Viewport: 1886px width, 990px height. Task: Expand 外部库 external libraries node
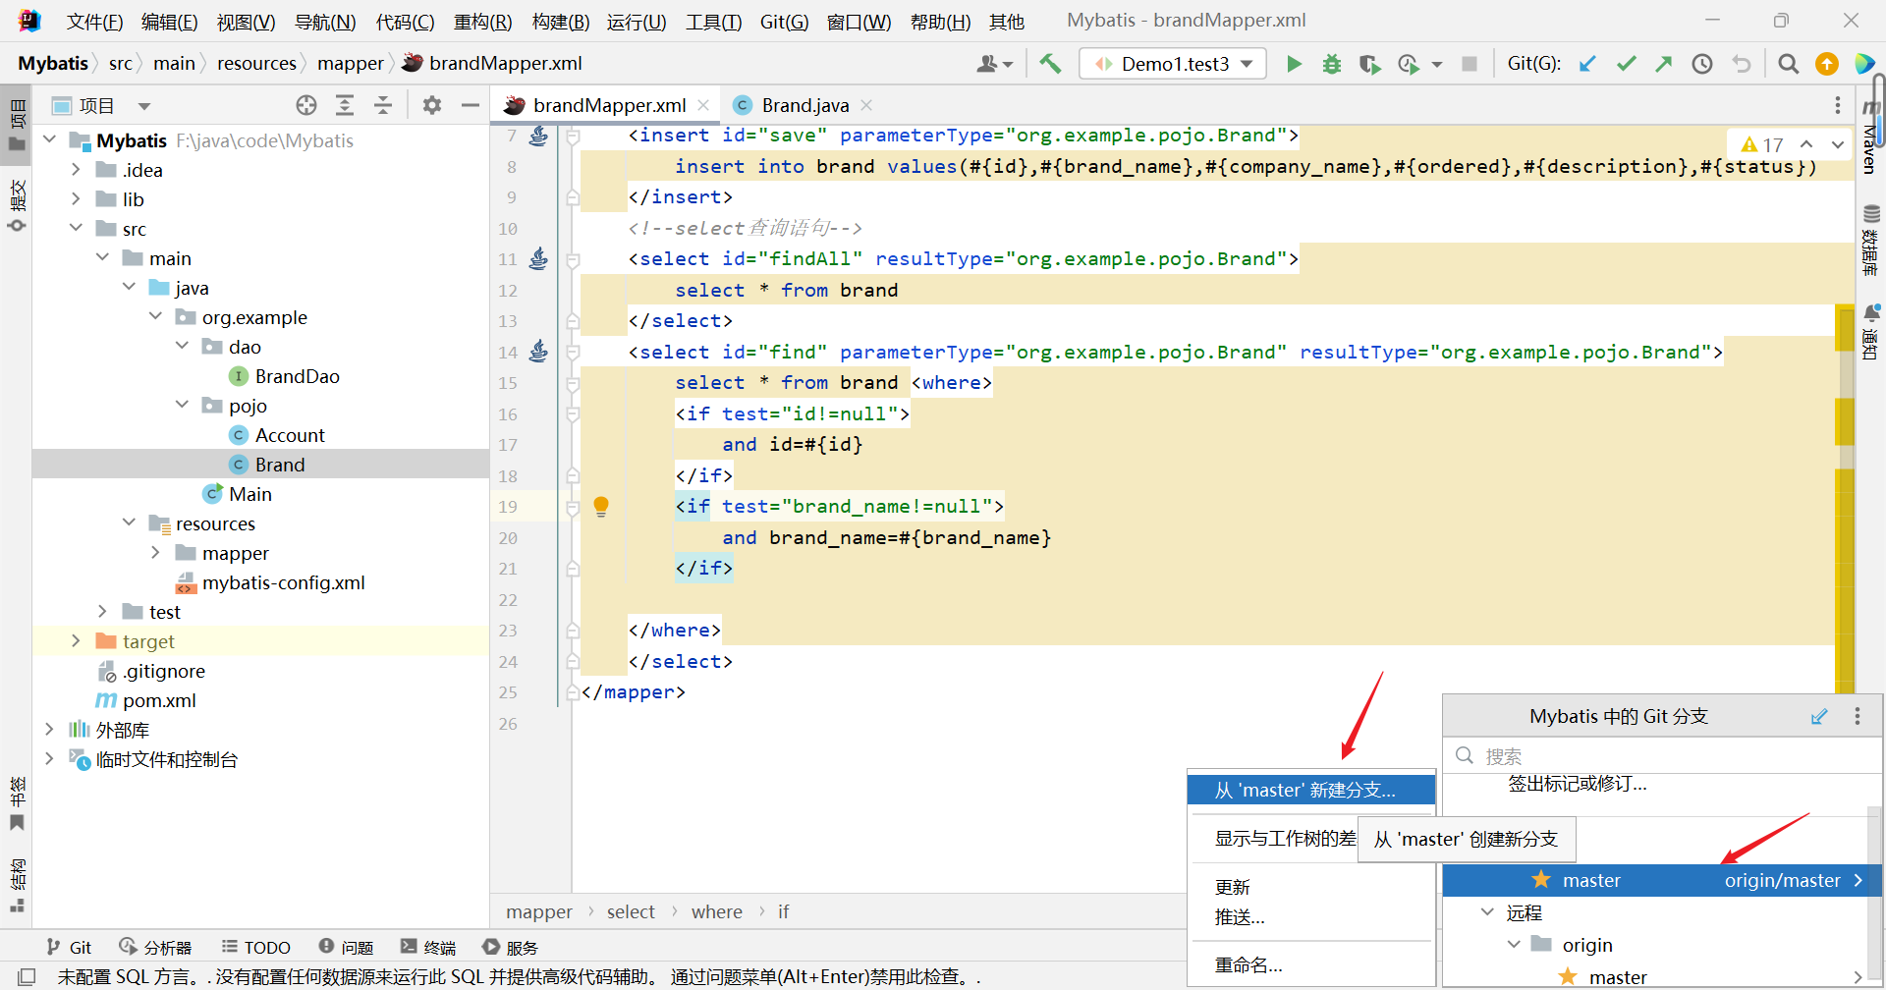(49, 730)
